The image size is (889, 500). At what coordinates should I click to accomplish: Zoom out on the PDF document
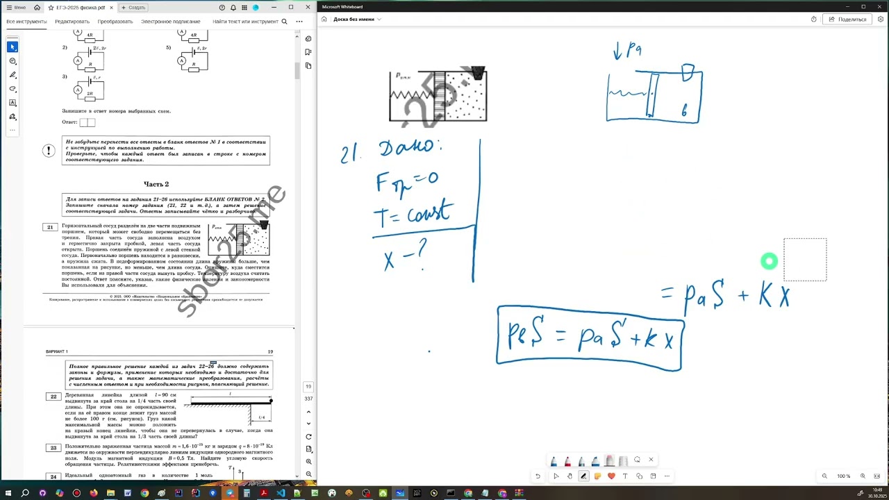(308, 474)
